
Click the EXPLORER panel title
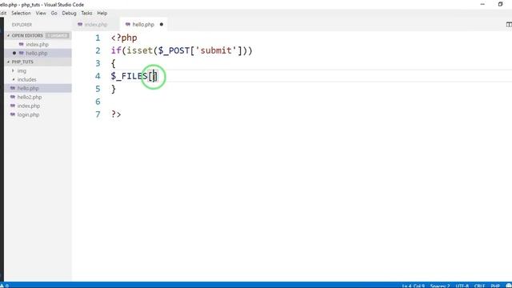click(22, 25)
